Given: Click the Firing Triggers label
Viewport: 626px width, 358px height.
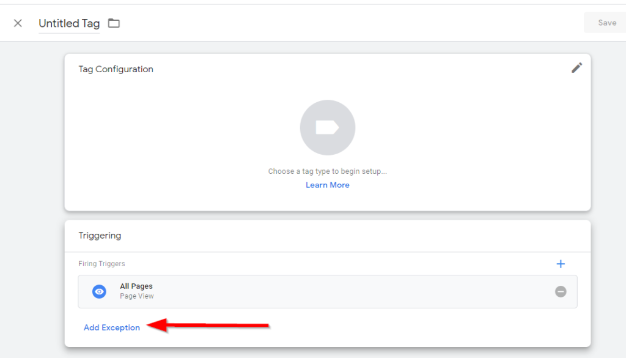Looking at the screenshot, I should [101, 264].
